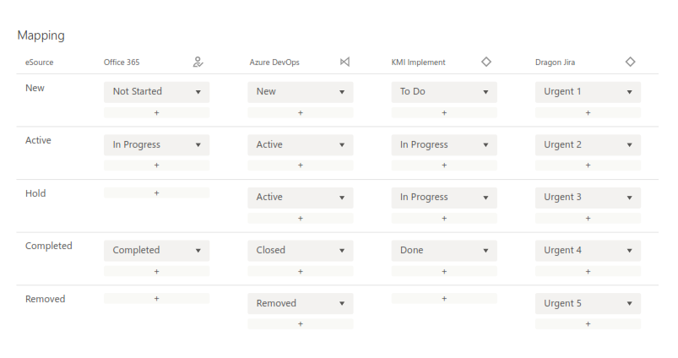
Task: Expand the Azure DevOps Removed dropdown
Action: coord(300,303)
